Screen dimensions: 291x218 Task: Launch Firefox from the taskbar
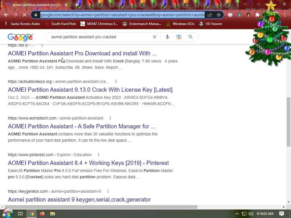pyautogui.click(x=42, y=214)
